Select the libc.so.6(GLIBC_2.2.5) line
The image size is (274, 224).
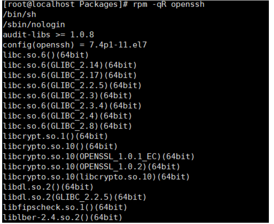(x=72, y=85)
